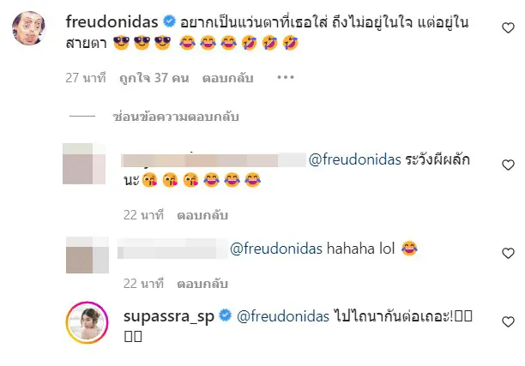Screen dimensions: 525x366
Task: Open supassra_sp story ring avatar
Action: (87, 322)
